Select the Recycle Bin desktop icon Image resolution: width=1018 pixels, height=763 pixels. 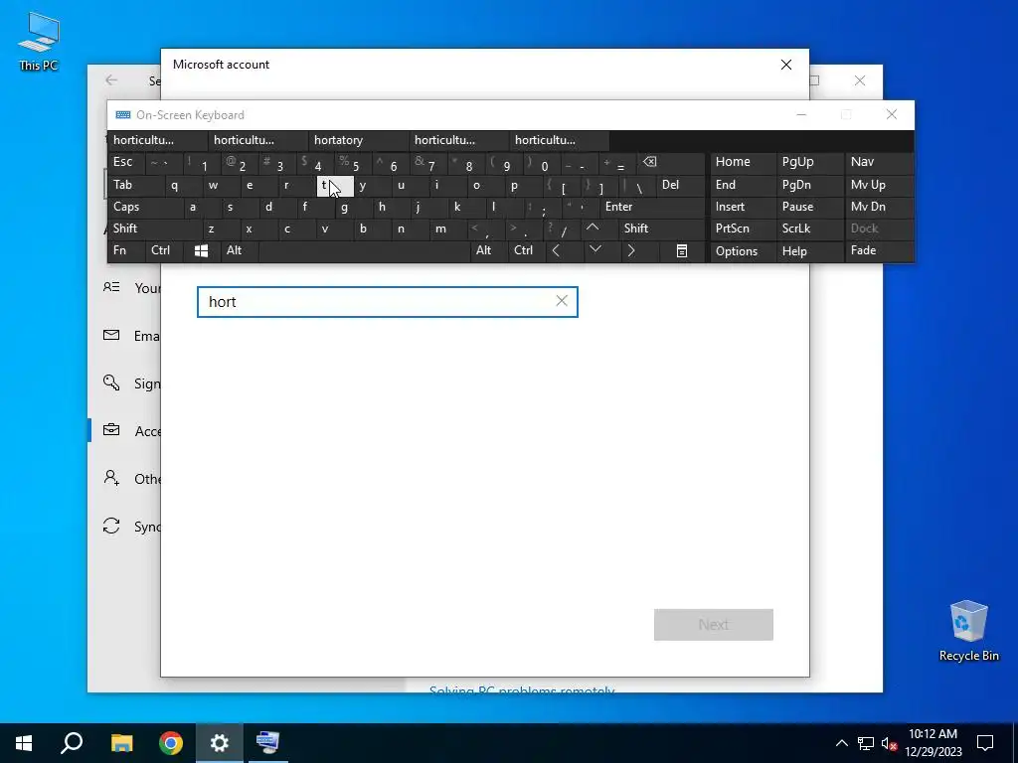pos(968,631)
